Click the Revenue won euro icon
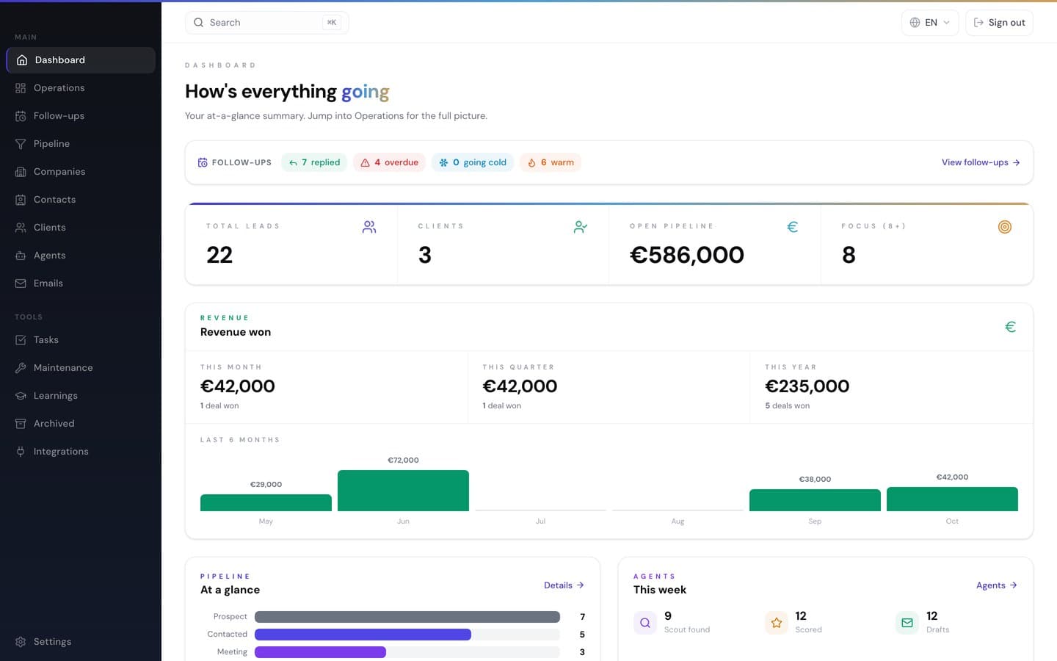The image size is (1057, 661). (1011, 327)
